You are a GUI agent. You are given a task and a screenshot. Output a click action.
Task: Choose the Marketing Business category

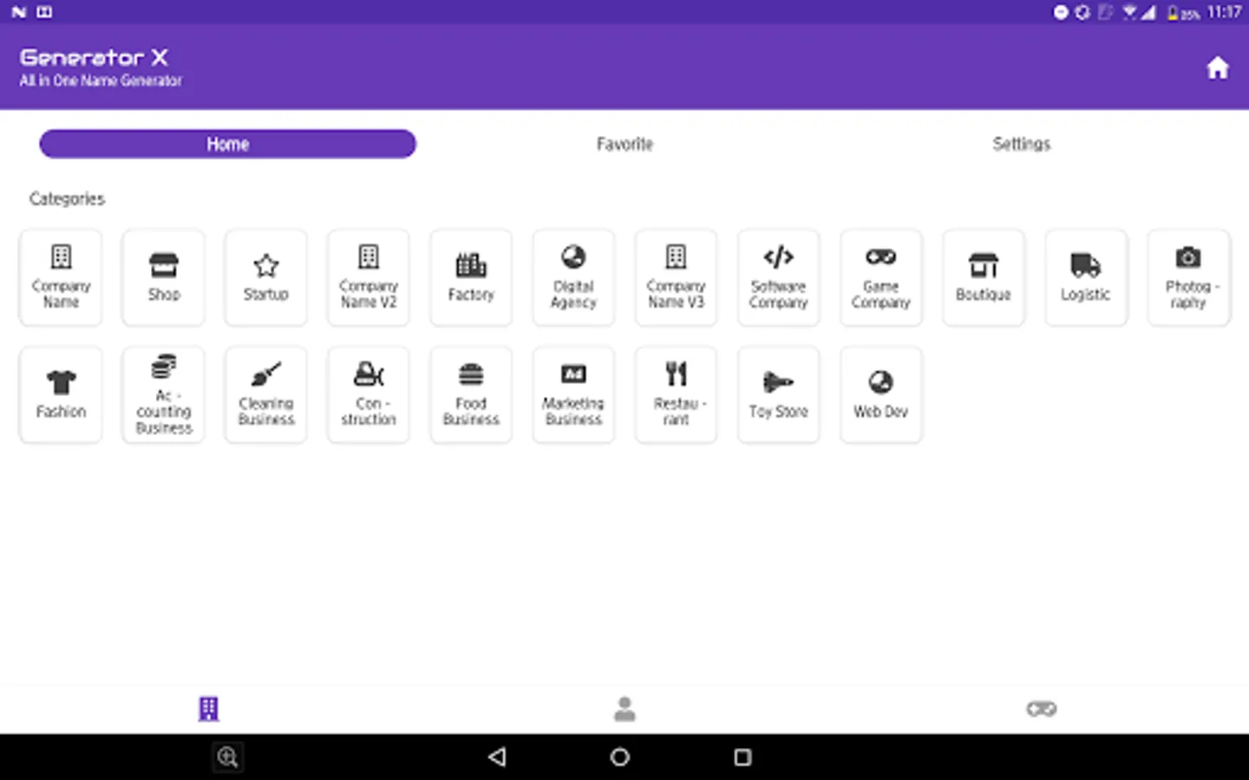[573, 394]
